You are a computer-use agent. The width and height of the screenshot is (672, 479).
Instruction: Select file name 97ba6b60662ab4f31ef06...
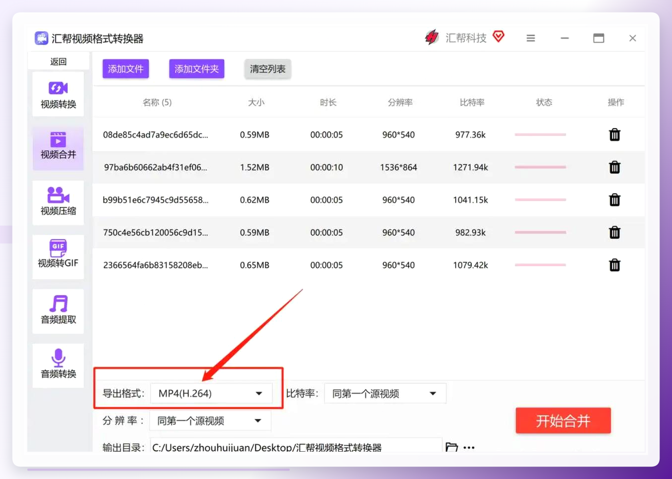click(156, 167)
